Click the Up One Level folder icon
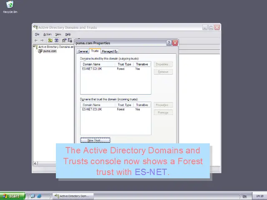Image resolution: width=267 pixels, height=200 pixels. [x=50, y=40]
